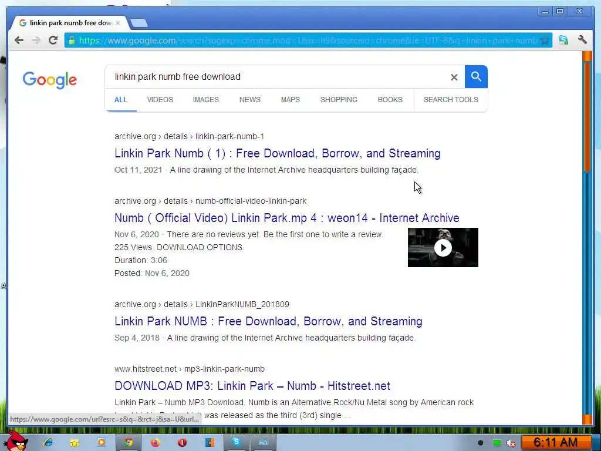Viewport: 601px width, 451px height.
Task: Open Numb (Official Video) Linkin Park.mp4 link
Action: tap(286, 218)
